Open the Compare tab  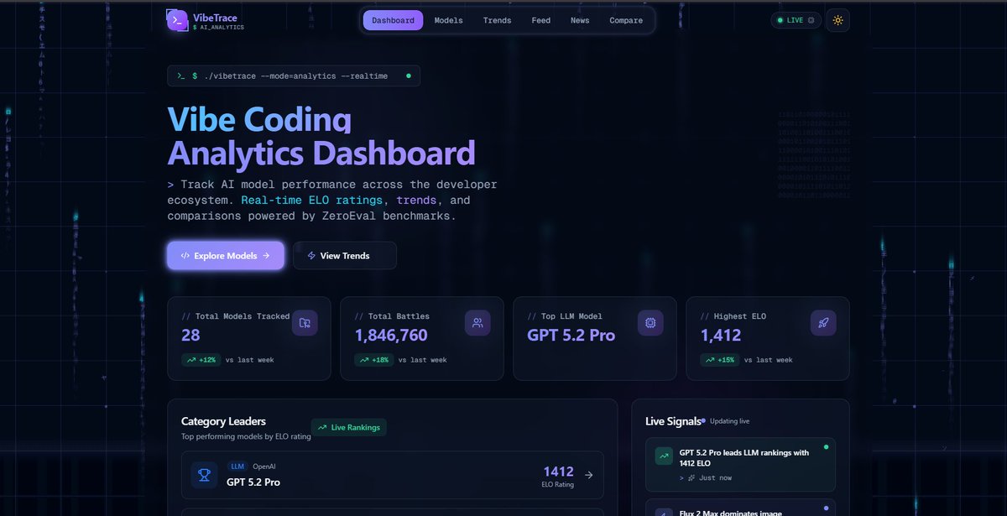click(x=626, y=20)
